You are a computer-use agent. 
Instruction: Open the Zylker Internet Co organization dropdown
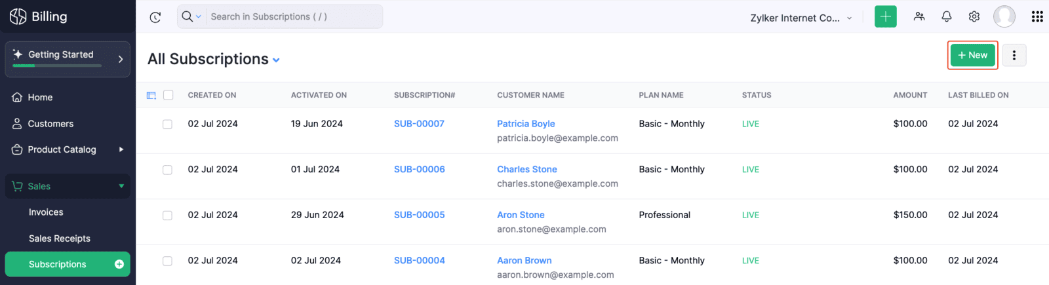(x=801, y=18)
